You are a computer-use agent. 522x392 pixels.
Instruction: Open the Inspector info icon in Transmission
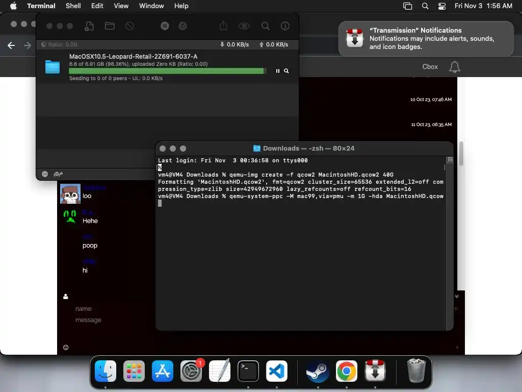point(285,26)
